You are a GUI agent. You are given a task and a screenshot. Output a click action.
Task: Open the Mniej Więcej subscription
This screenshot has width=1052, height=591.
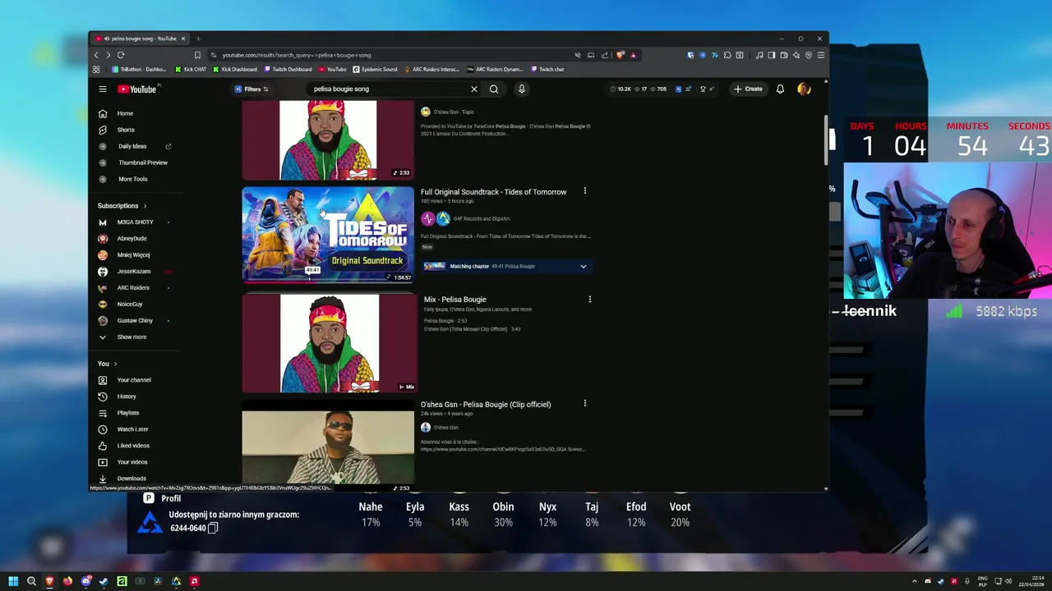133,255
